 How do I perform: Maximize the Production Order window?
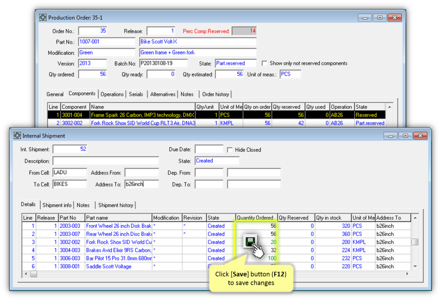(x=380, y=18)
